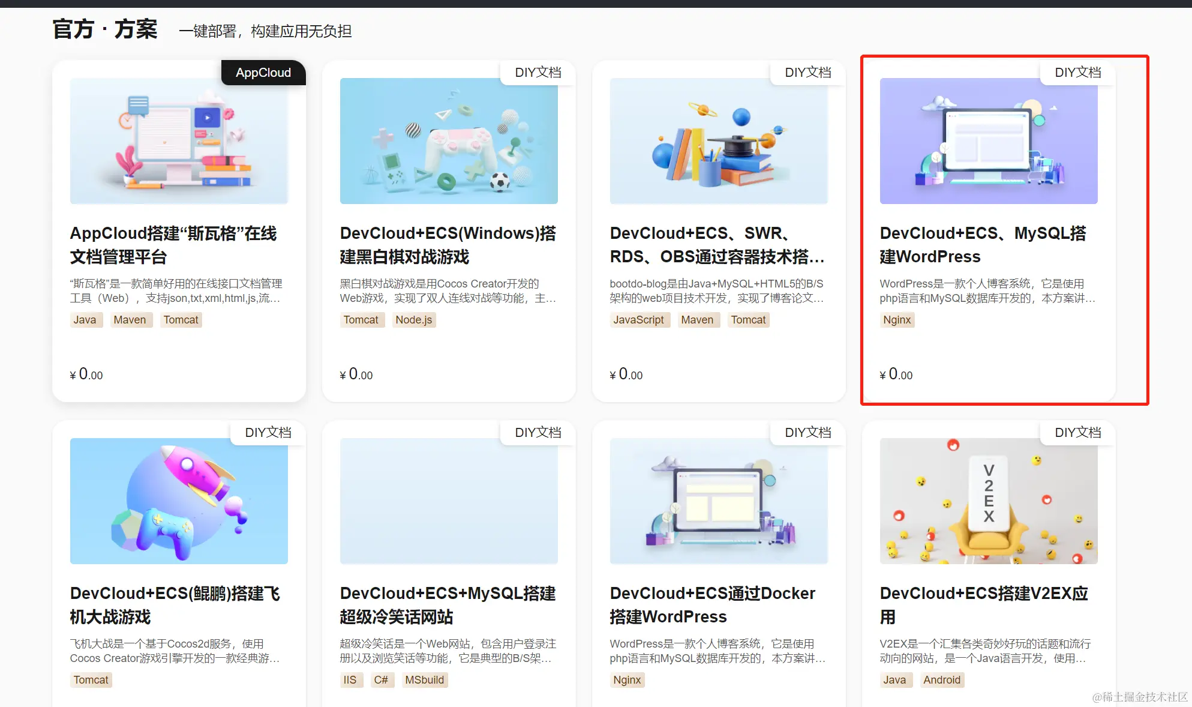Select the Node.js tag

[414, 320]
